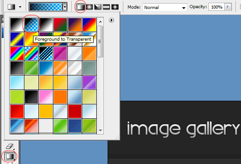Select the blue, red, yellow gradient swatch
Image resolution: width=241 pixels, height=164 pixels.
pos(89,24)
